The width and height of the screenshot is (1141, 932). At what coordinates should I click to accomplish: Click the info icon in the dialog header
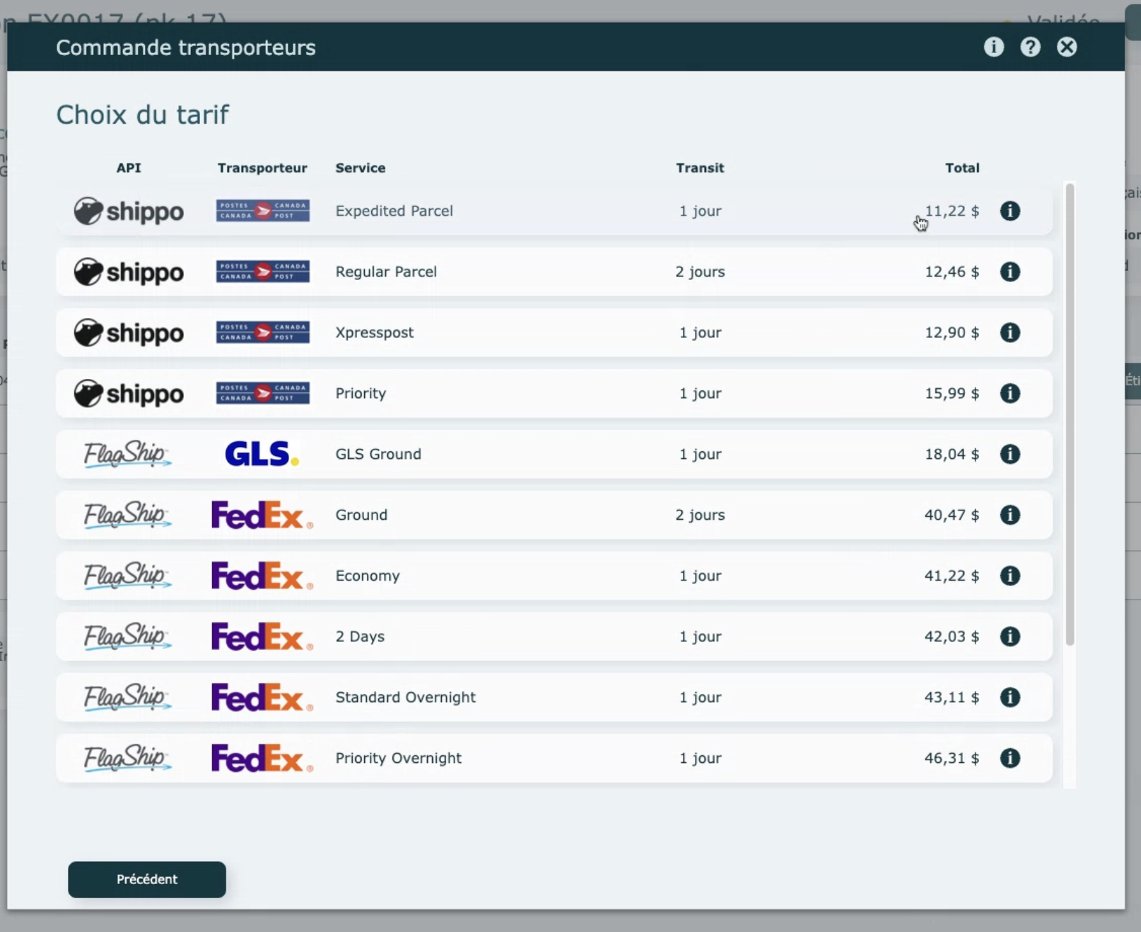[993, 47]
